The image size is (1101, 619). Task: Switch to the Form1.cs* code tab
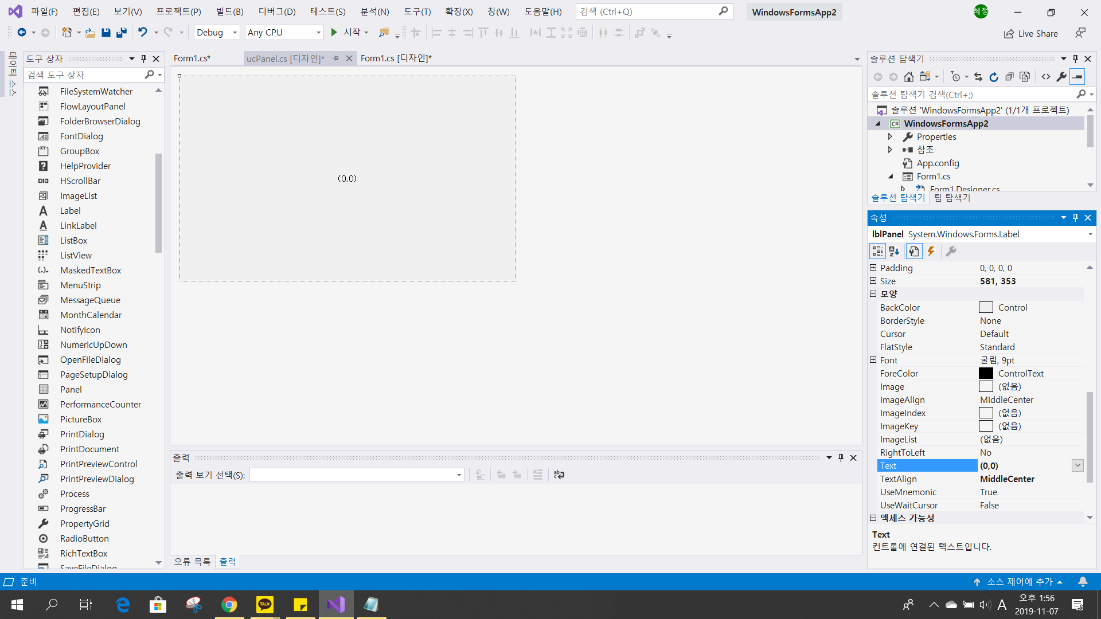pyautogui.click(x=192, y=58)
